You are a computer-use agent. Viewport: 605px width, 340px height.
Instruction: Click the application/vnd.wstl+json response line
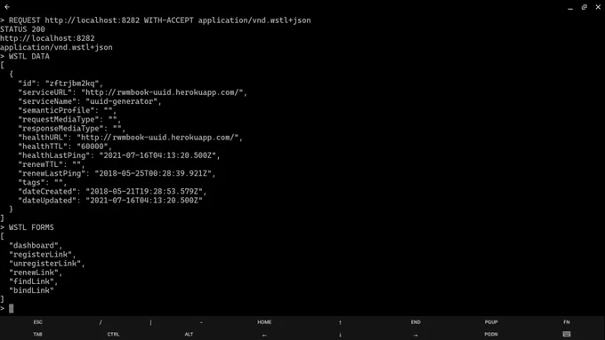[56, 47]
